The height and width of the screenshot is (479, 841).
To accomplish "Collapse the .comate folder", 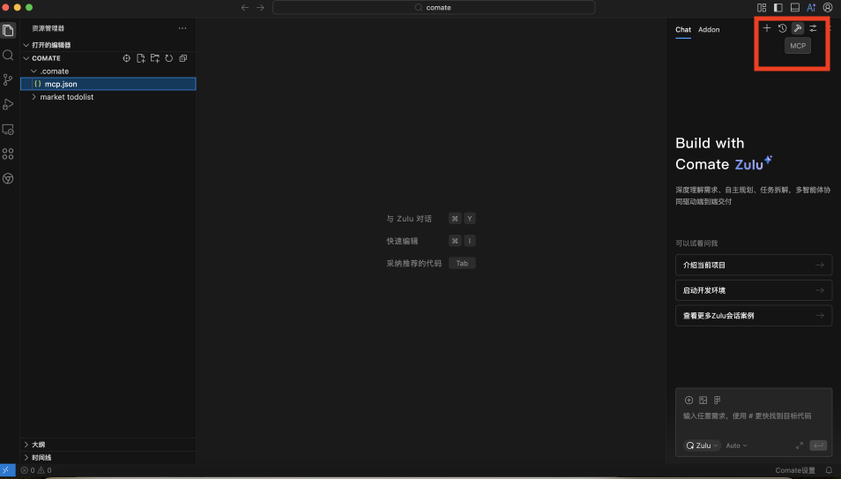I will [108, 71].
